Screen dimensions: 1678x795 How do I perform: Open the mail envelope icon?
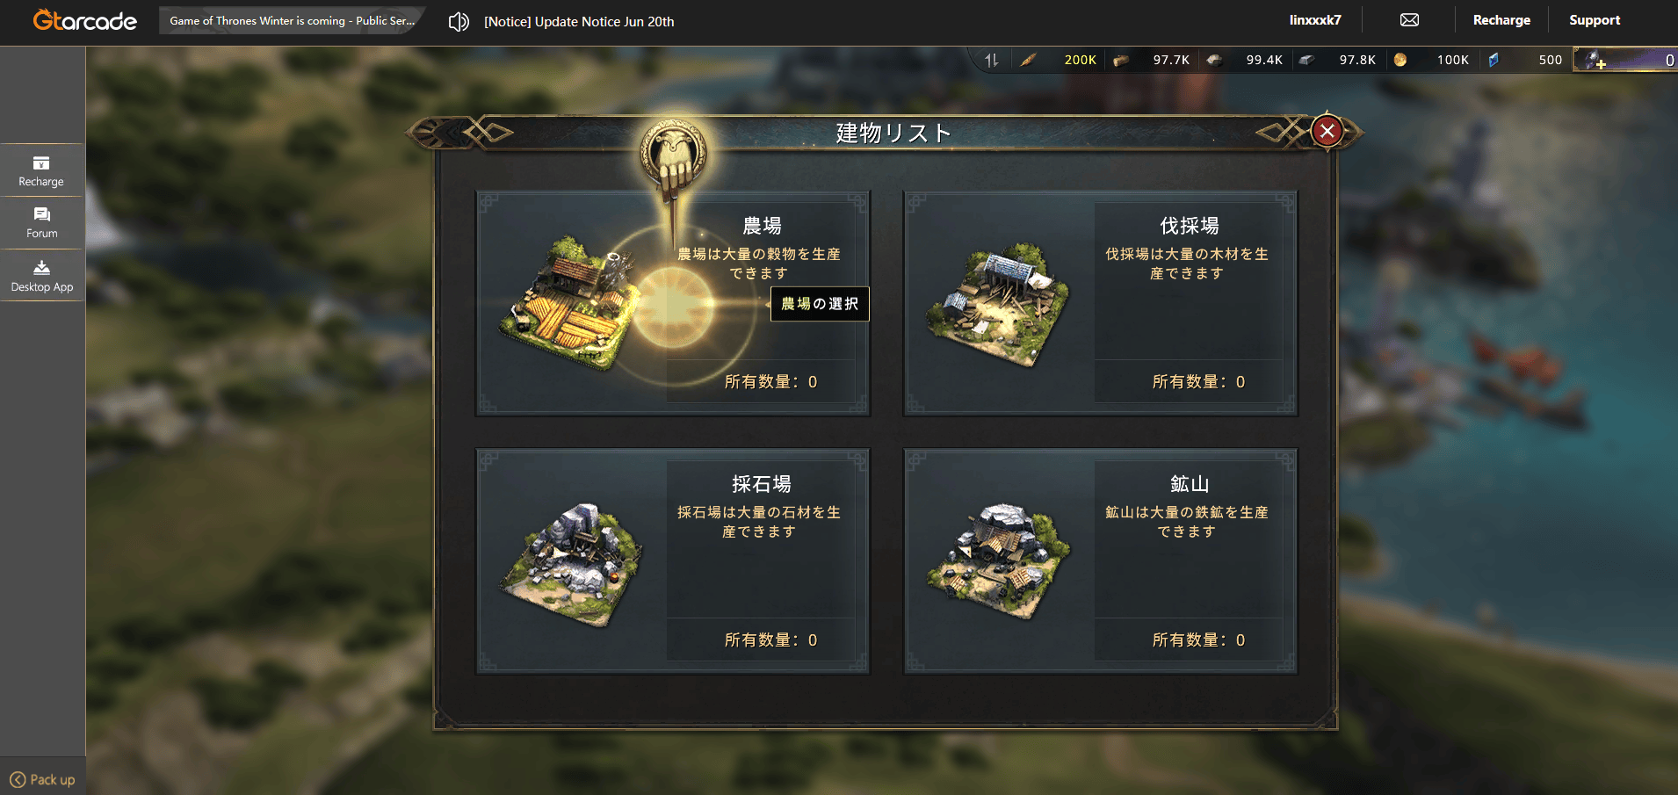click(1409, 20)
